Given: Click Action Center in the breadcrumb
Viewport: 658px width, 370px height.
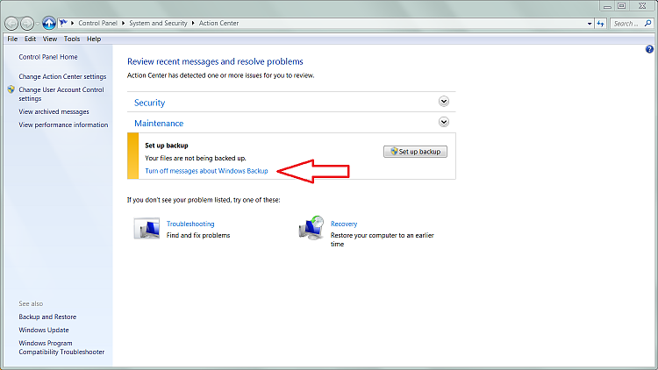Looking at the screenshot, I should pos(218,23).
